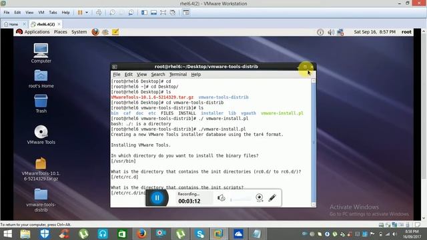Launch the mail client panel icon

pyautogui.click(x=105, y=32)
